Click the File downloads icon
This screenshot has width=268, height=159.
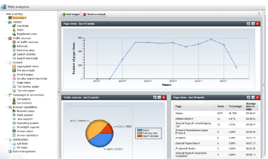pyautogui.click(x=14, y=70)
